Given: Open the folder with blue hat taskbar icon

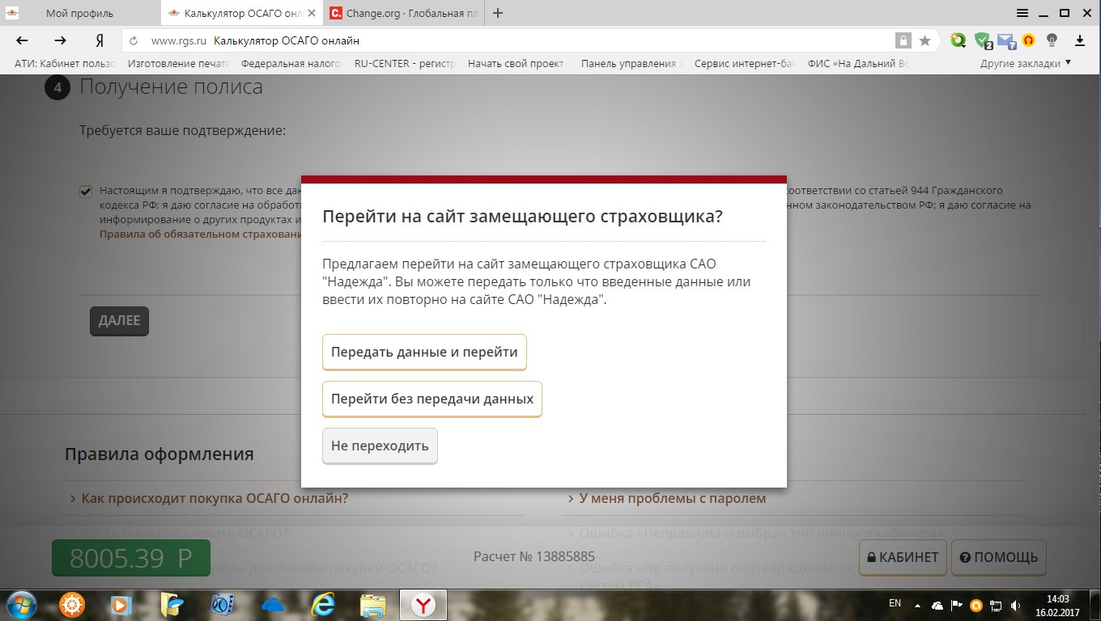Looking at the screenshot, I should (171, 604).
